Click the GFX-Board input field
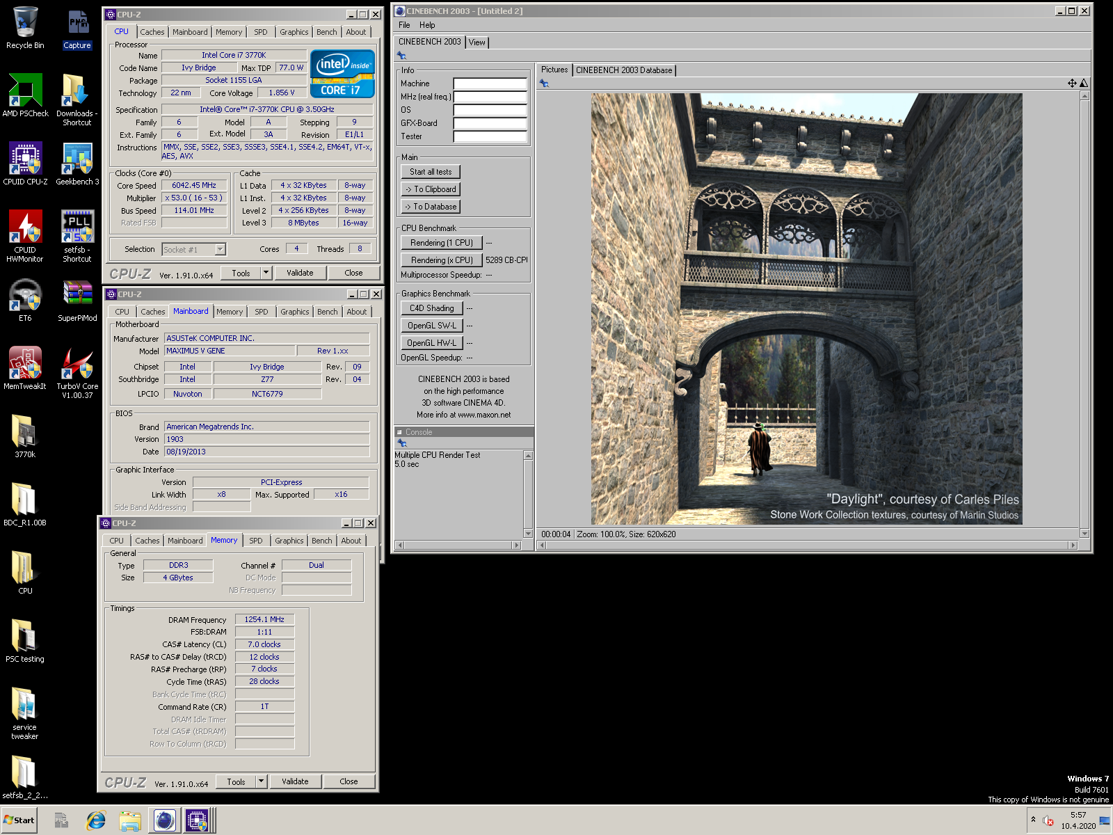 490,123
